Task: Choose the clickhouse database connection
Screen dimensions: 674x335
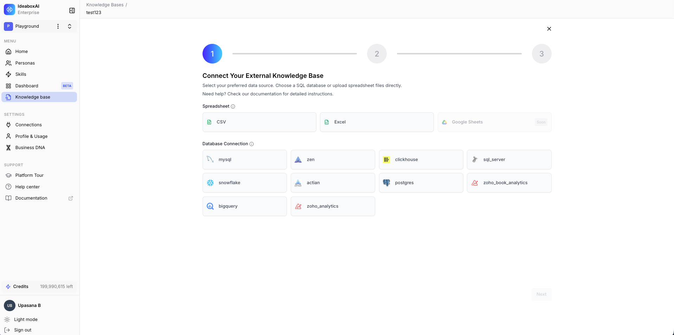Action: (421, 160)
